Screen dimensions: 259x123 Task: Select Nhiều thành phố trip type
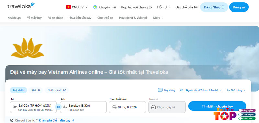pyautogui.click(x=57, y=90)
